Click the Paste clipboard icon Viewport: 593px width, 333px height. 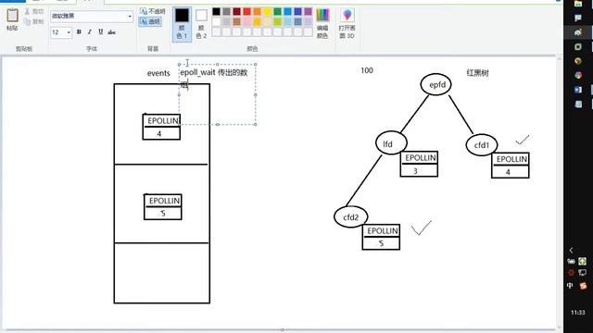pos(12,16)
